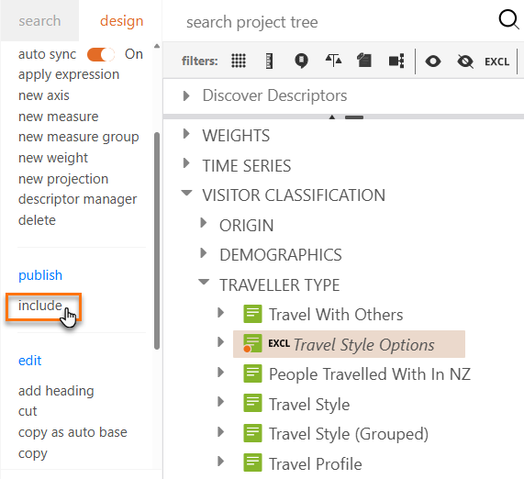The width and height of the screenshot is (524, 479).
Task: Toggle the location pin filter icon
Action: 301,61
